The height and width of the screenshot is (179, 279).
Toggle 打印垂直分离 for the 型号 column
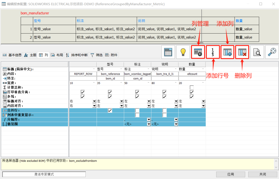pyautogui.click(x=110, y=92)
